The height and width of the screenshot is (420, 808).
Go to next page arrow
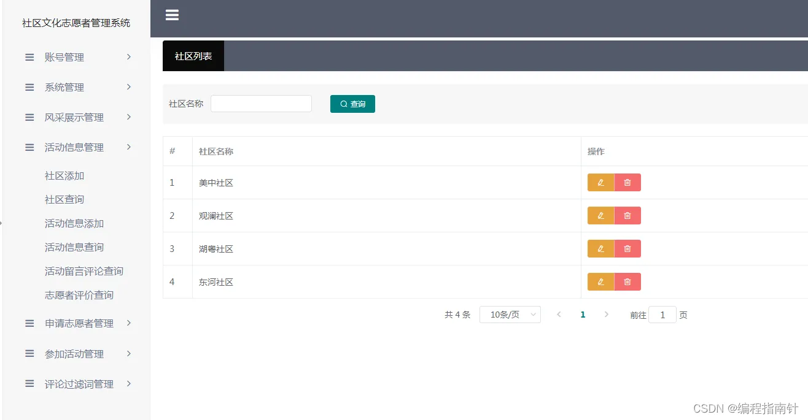[607, 315]
